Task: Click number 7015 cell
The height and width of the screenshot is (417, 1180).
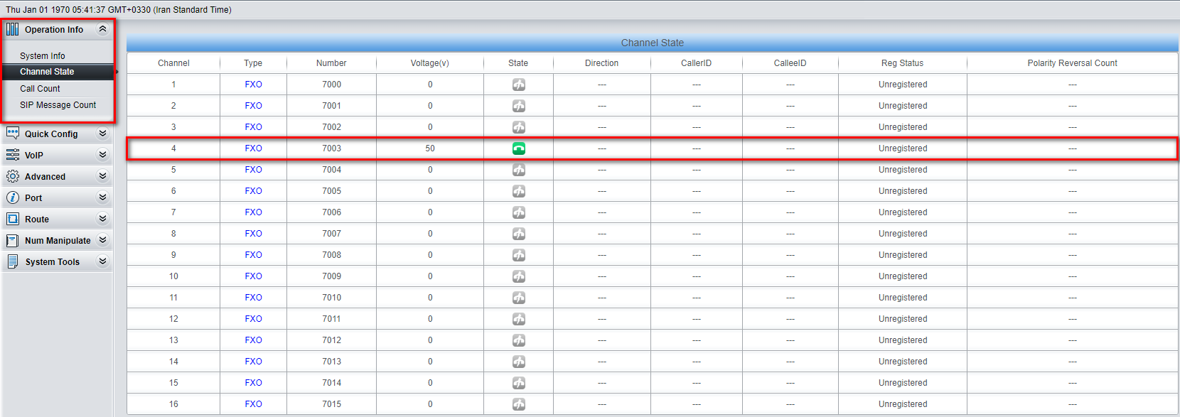Action: point(331,404)
